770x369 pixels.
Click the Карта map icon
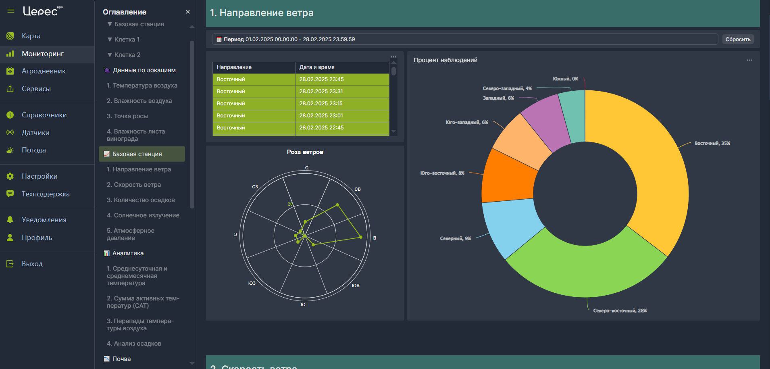(10, 36)
